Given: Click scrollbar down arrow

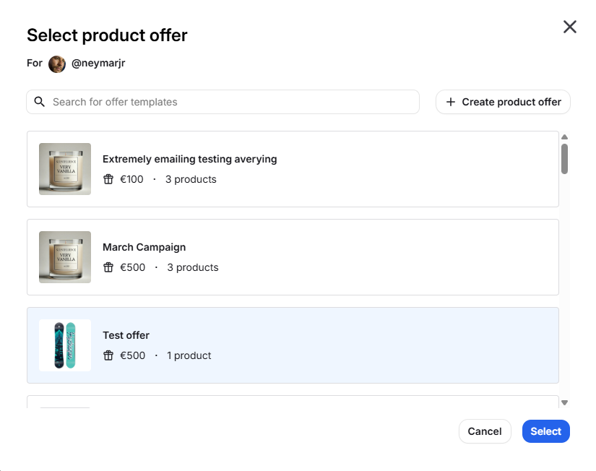Looking at the screenshot, I should tap(565, 402).
